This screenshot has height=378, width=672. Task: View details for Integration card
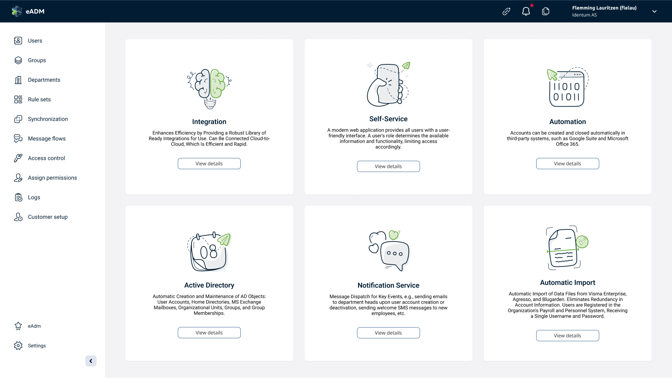coord(209,164)
